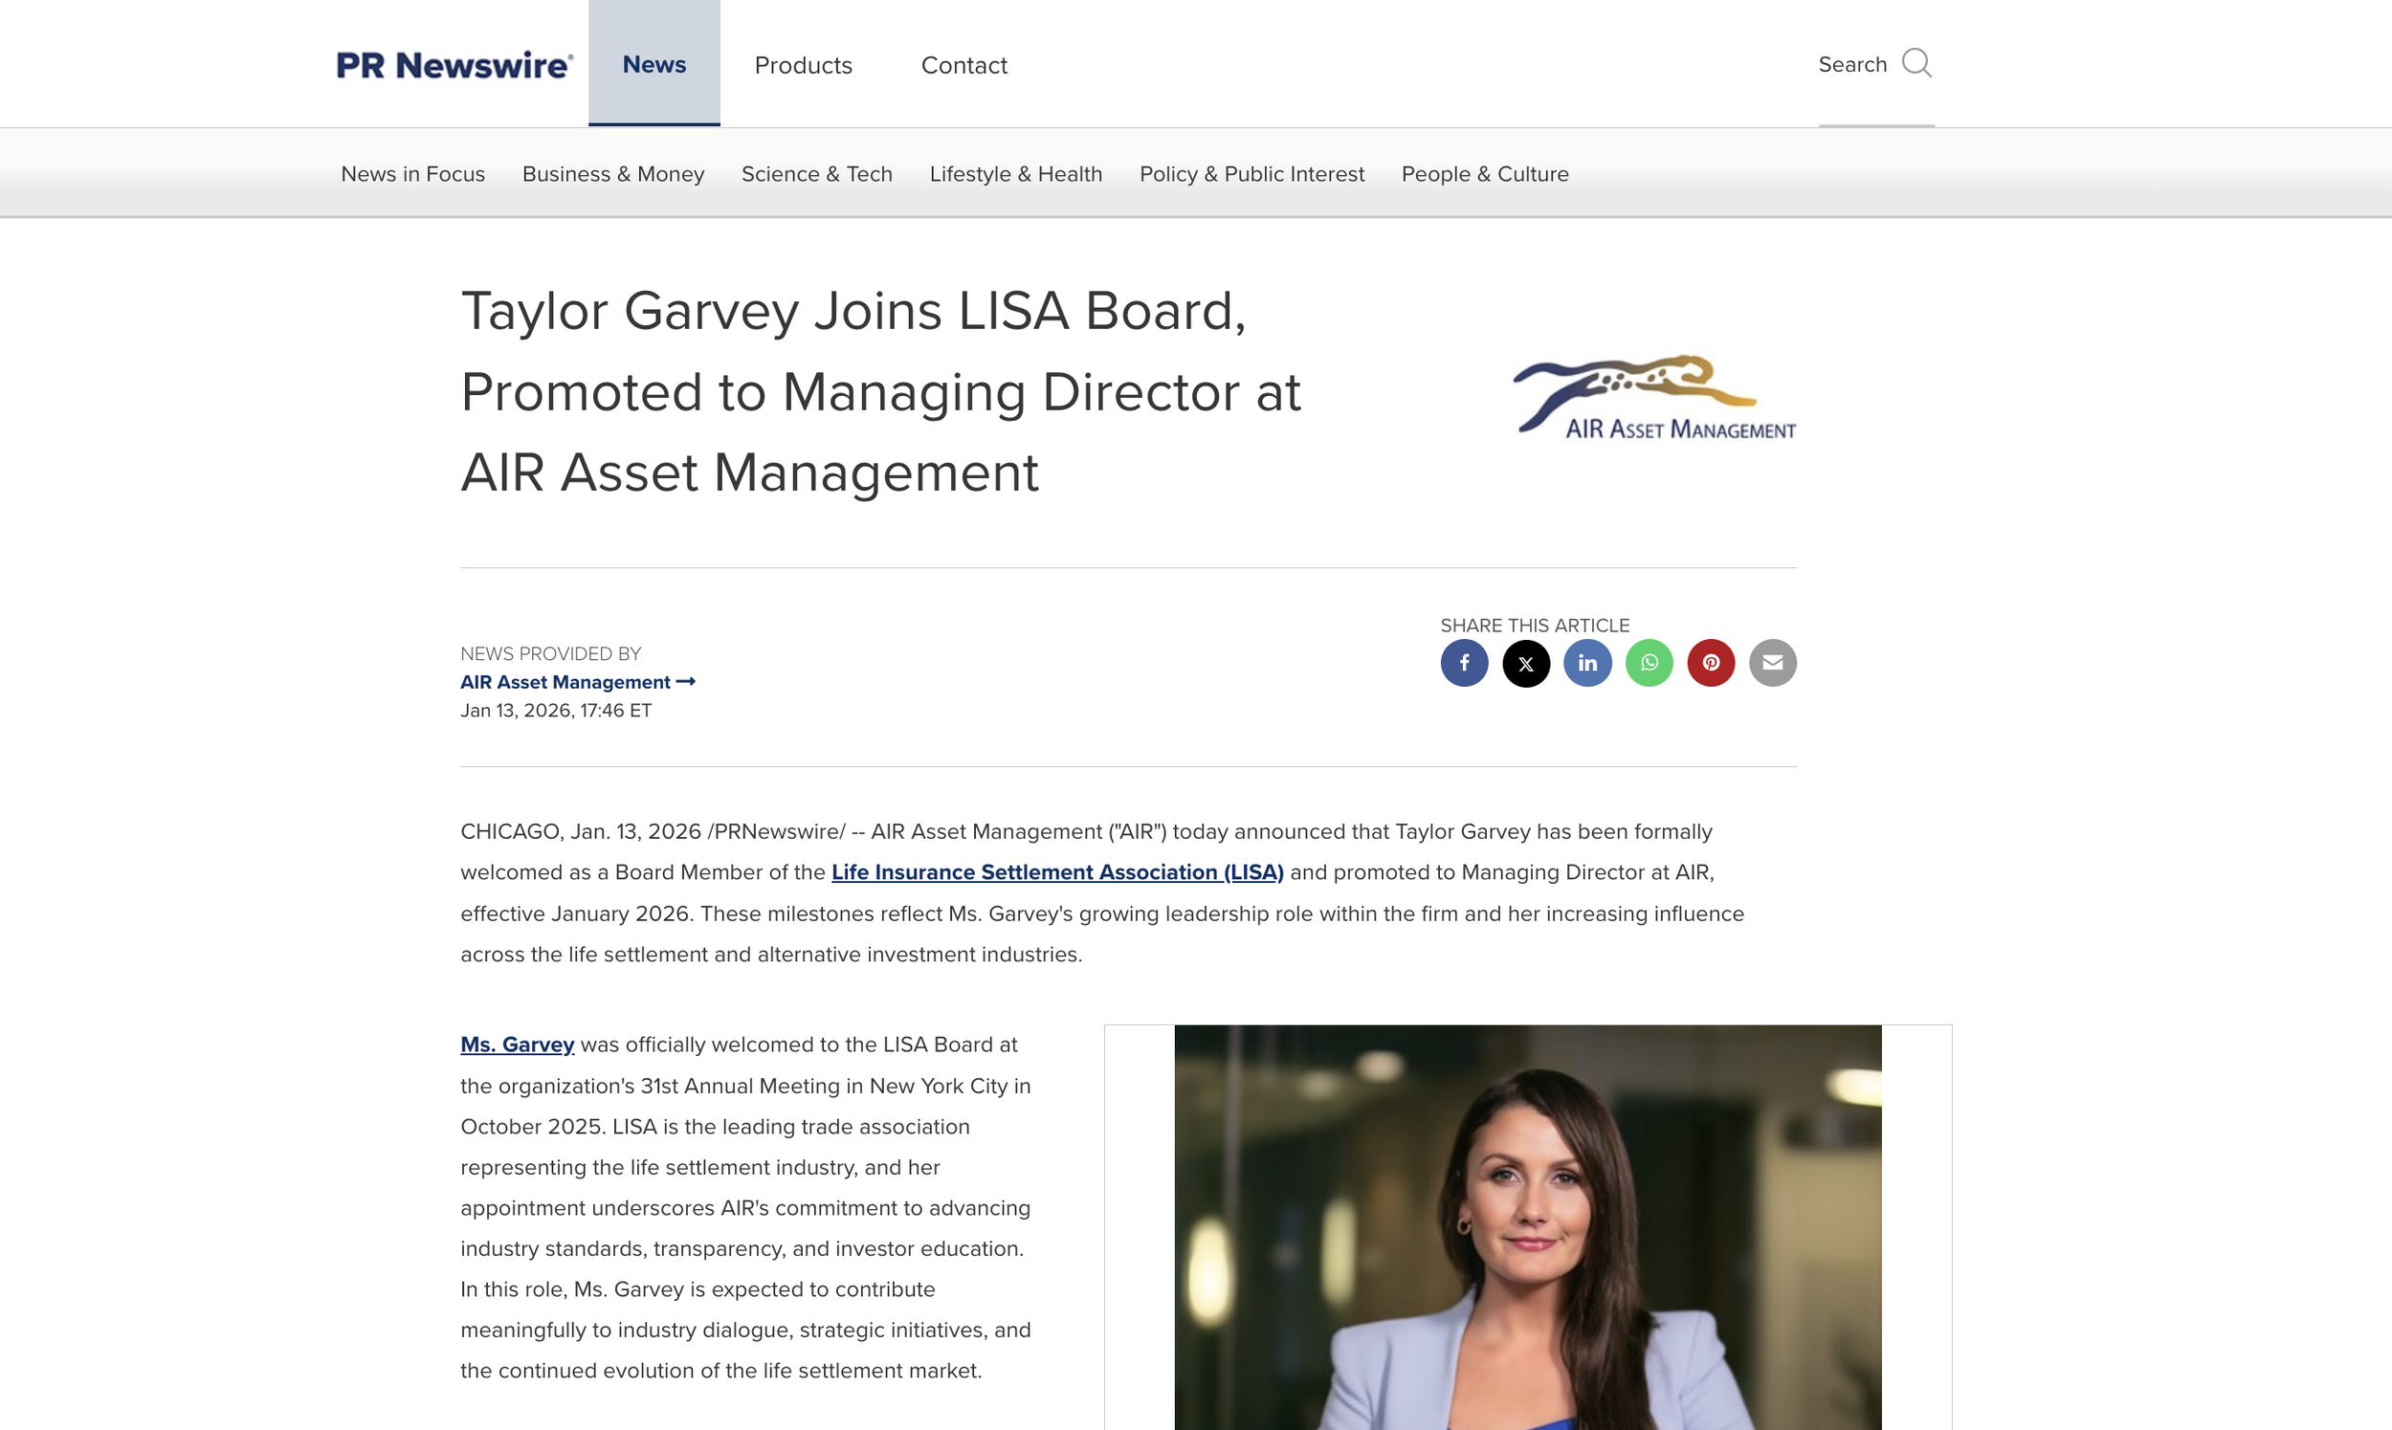Select the People & Culture category
This screenshot has height=1430, width=2392.
pyautogui.click(x=1484, y=173)
